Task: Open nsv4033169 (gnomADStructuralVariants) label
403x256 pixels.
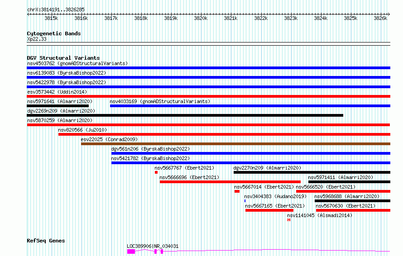Action: pos(160,101)
